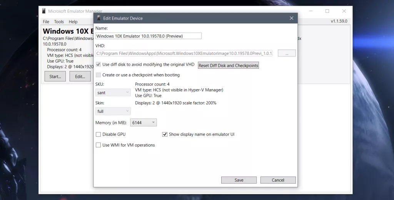Open the Skin dropdown showing full
The image size is (394, 200).
click(113, 111)
